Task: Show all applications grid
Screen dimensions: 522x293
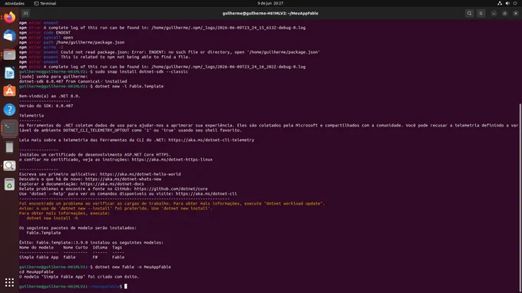Action: pyautogui.click(x=9, y=282)
